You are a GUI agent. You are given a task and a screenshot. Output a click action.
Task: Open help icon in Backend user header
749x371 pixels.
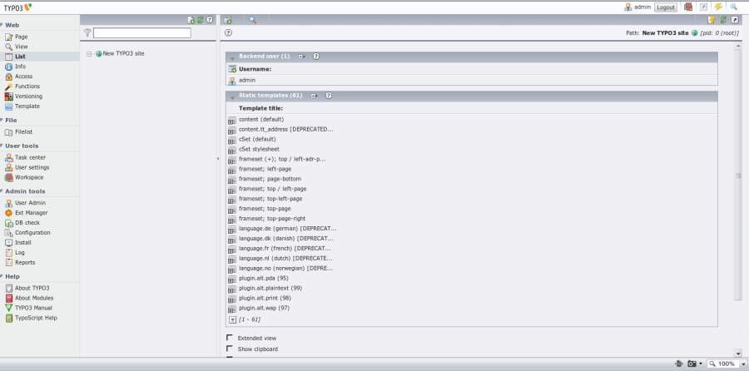click(316, 57)
